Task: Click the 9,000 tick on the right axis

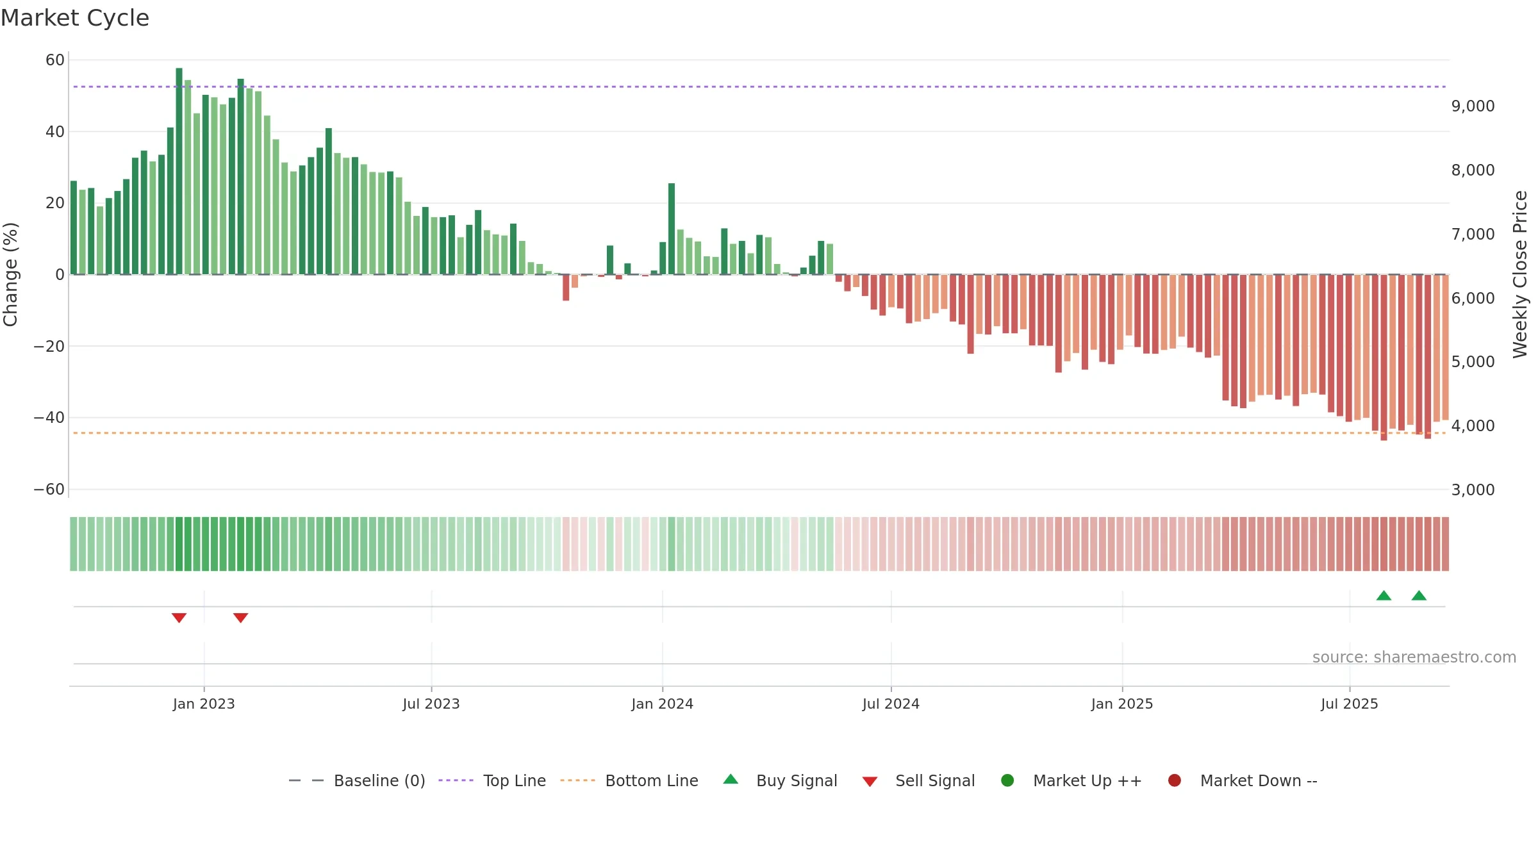Action: click(1473, 106)
